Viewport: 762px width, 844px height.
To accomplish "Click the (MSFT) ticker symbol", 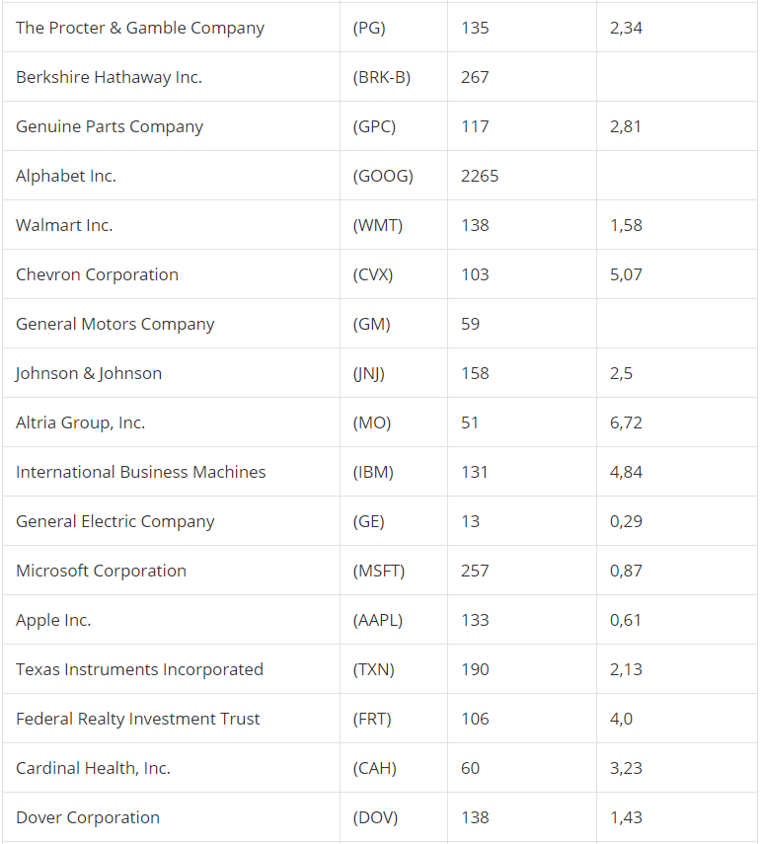I will 379,571.
